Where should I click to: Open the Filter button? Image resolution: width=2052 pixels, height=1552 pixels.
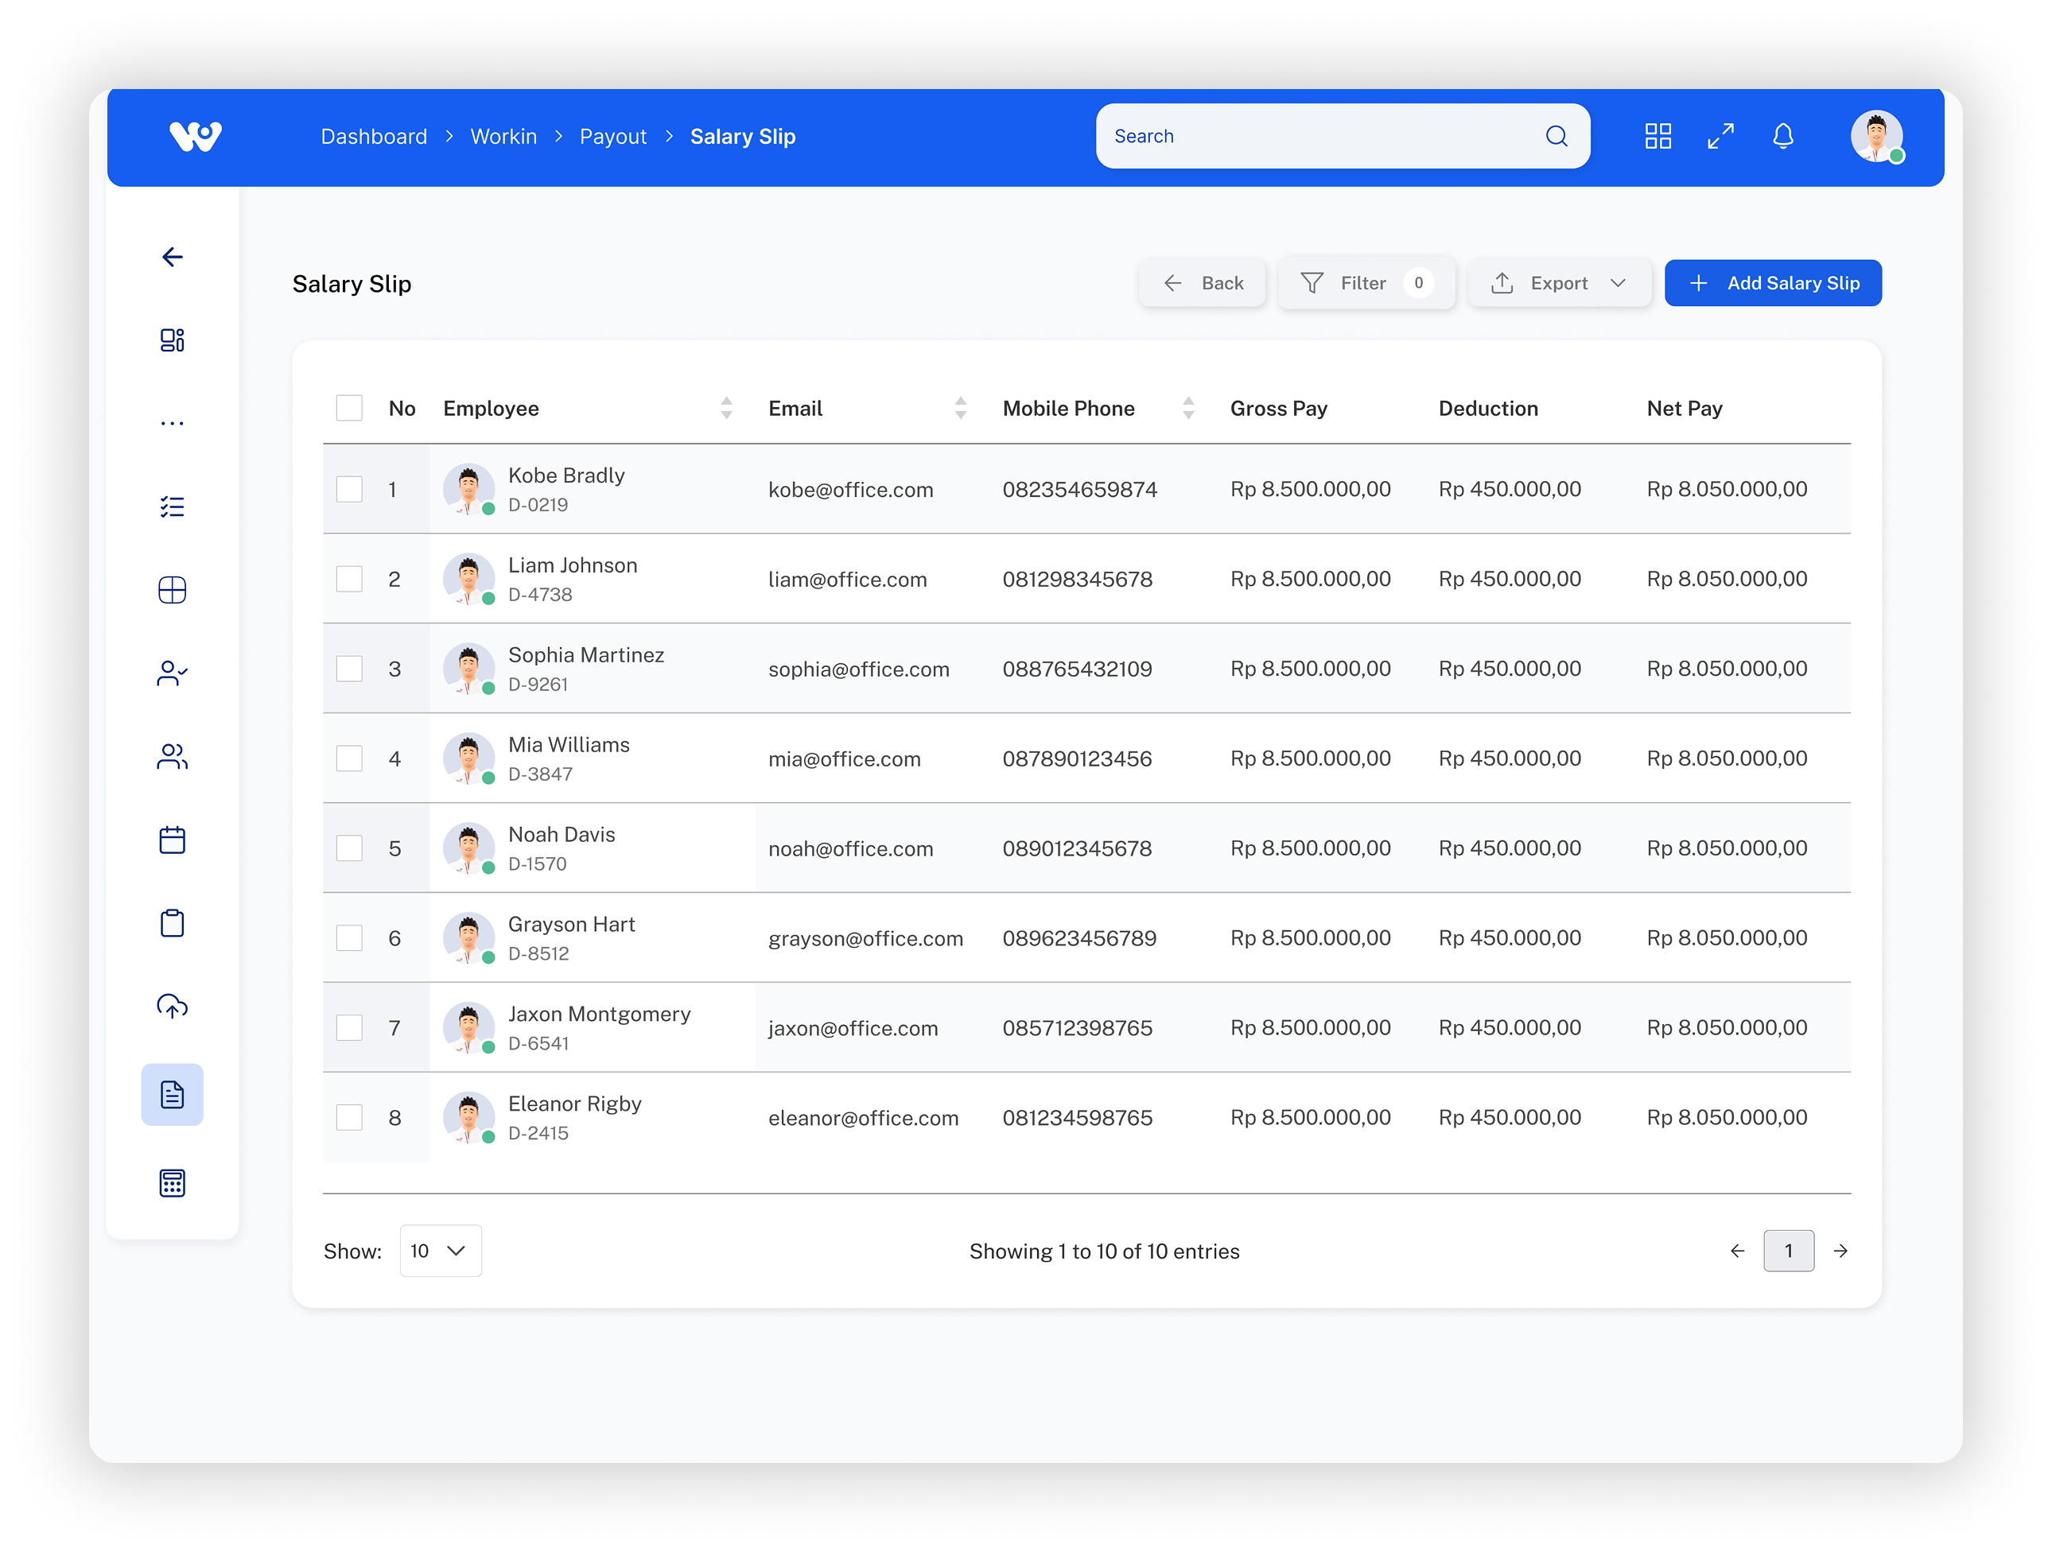(x=1366, y=283)
